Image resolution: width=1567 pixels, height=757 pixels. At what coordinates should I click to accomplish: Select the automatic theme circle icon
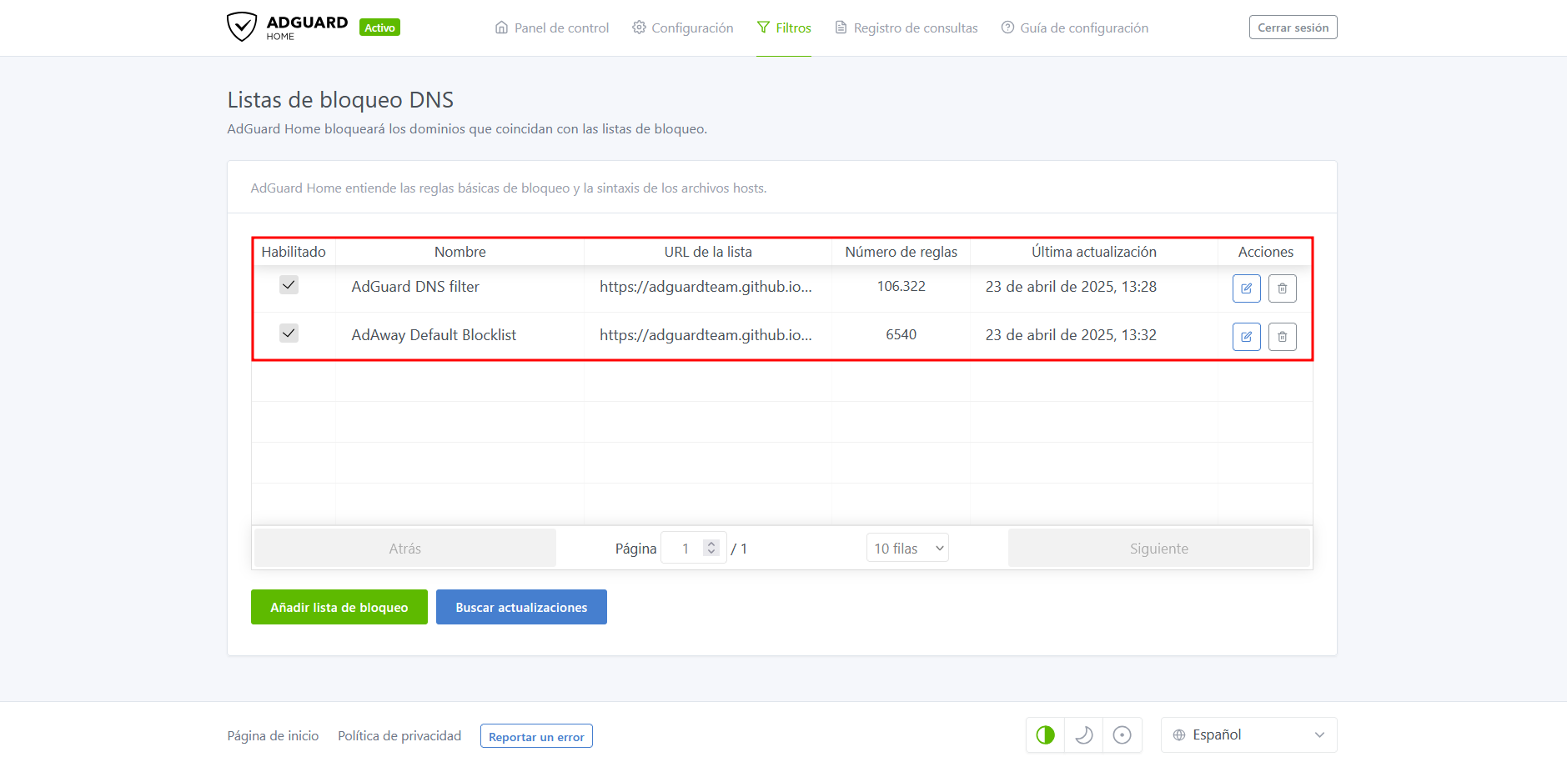click(1122, 735)
